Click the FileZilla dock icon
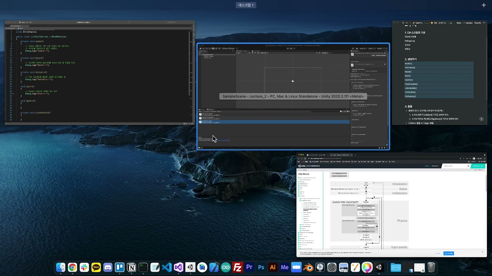The height and width of the screenshot is (276, 492). tap(238, 267)
